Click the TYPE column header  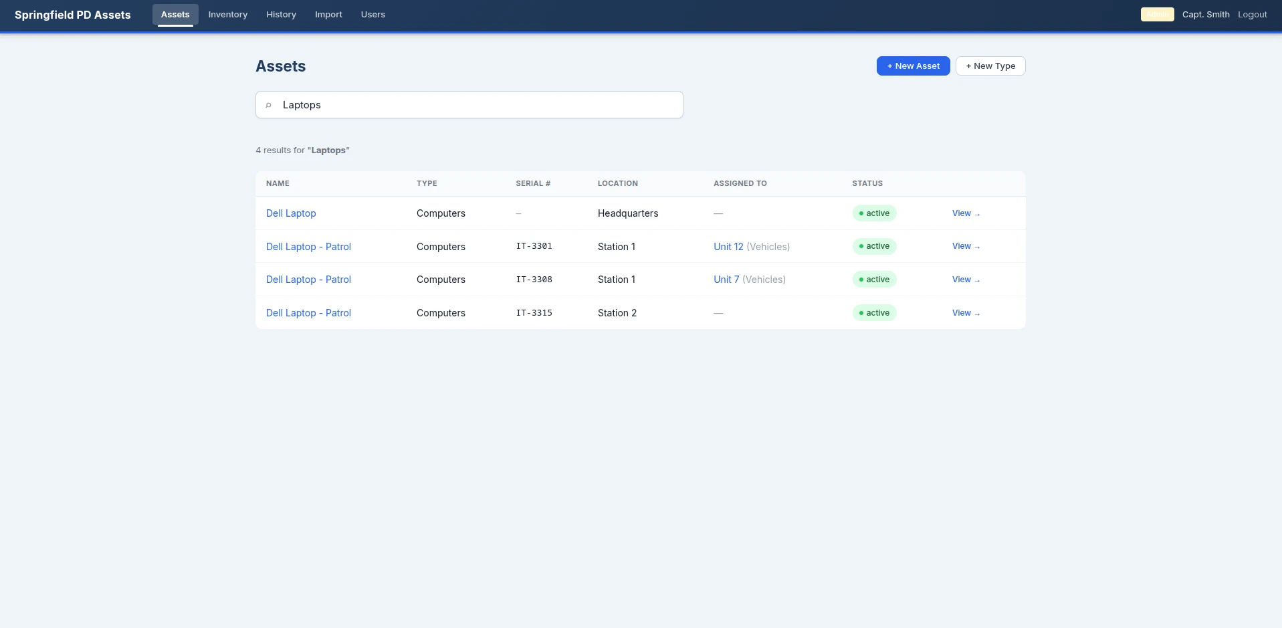pos(427,183)
